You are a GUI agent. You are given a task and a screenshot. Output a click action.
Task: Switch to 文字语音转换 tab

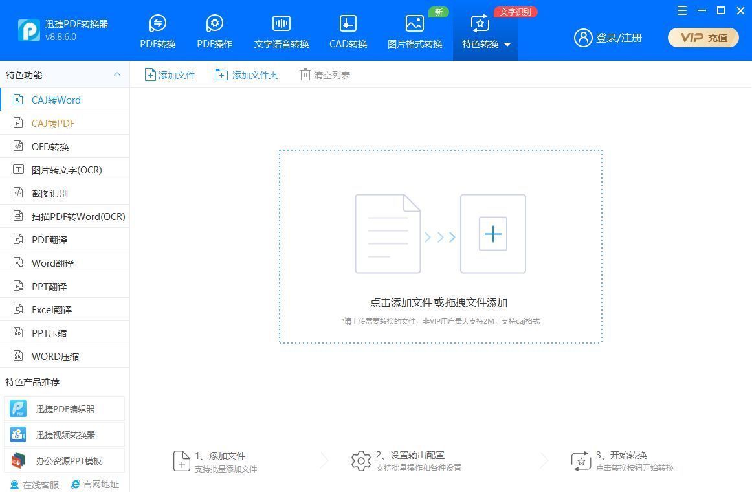click(282, 32)
